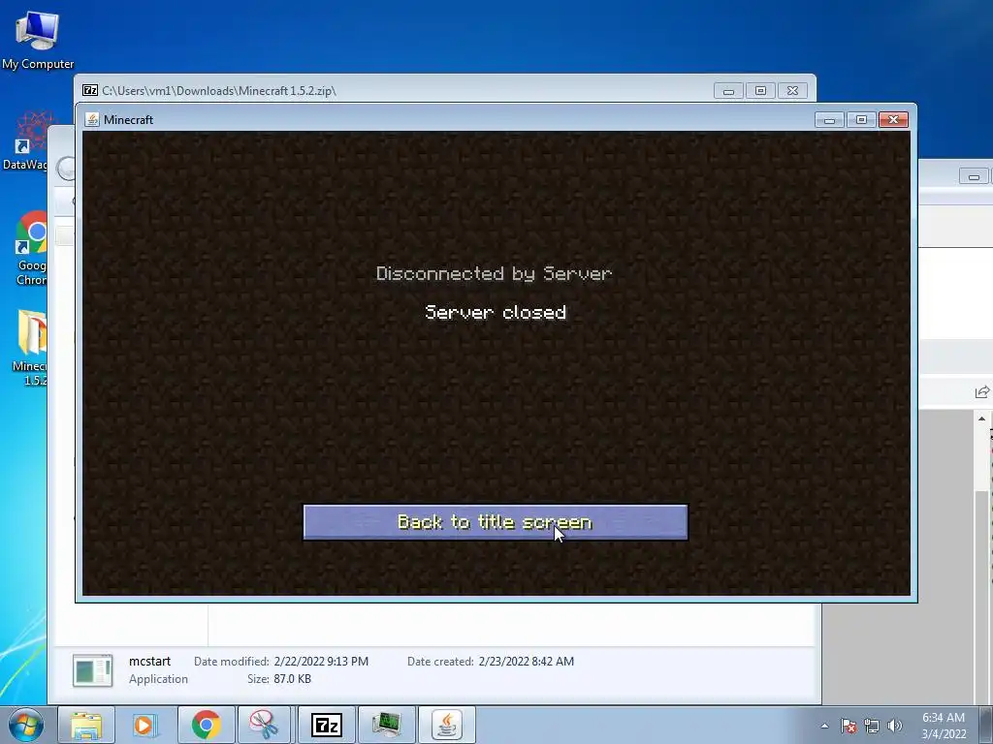Click the date modified value 2/22/2022 9:13 PM

(x=321, y=661)
